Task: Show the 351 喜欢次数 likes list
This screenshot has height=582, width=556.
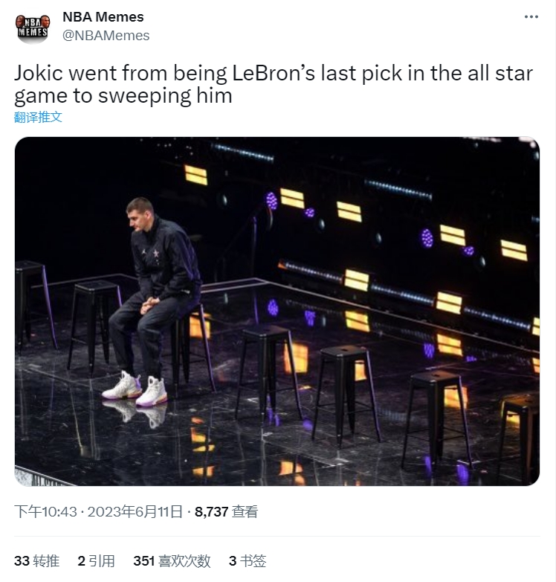Action: (x=172, y=560)
